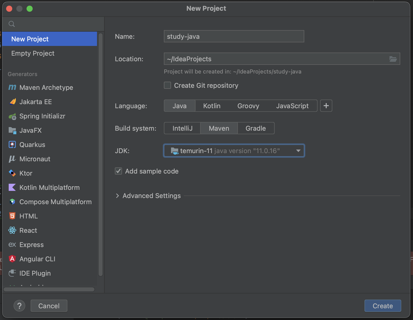Click the Compose Multiplatform icon
The width and height of the screenshot is (413, 320).
tap(12, 202)
